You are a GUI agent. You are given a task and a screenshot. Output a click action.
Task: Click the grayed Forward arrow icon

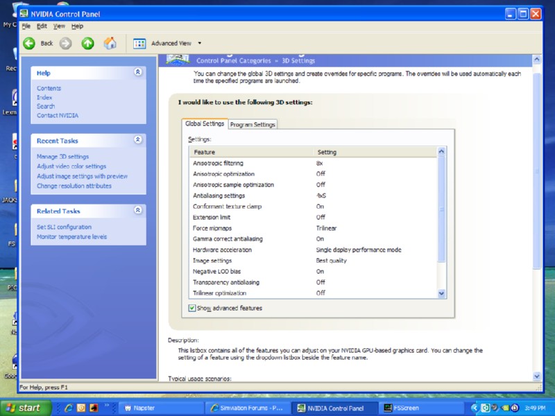coord(65,43)
